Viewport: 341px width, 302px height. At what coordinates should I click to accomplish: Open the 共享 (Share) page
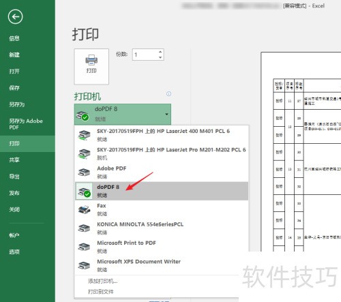[x=14, y=160]
